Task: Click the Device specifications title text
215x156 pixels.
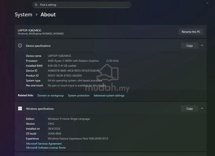Action: click(x=38, y=46)
